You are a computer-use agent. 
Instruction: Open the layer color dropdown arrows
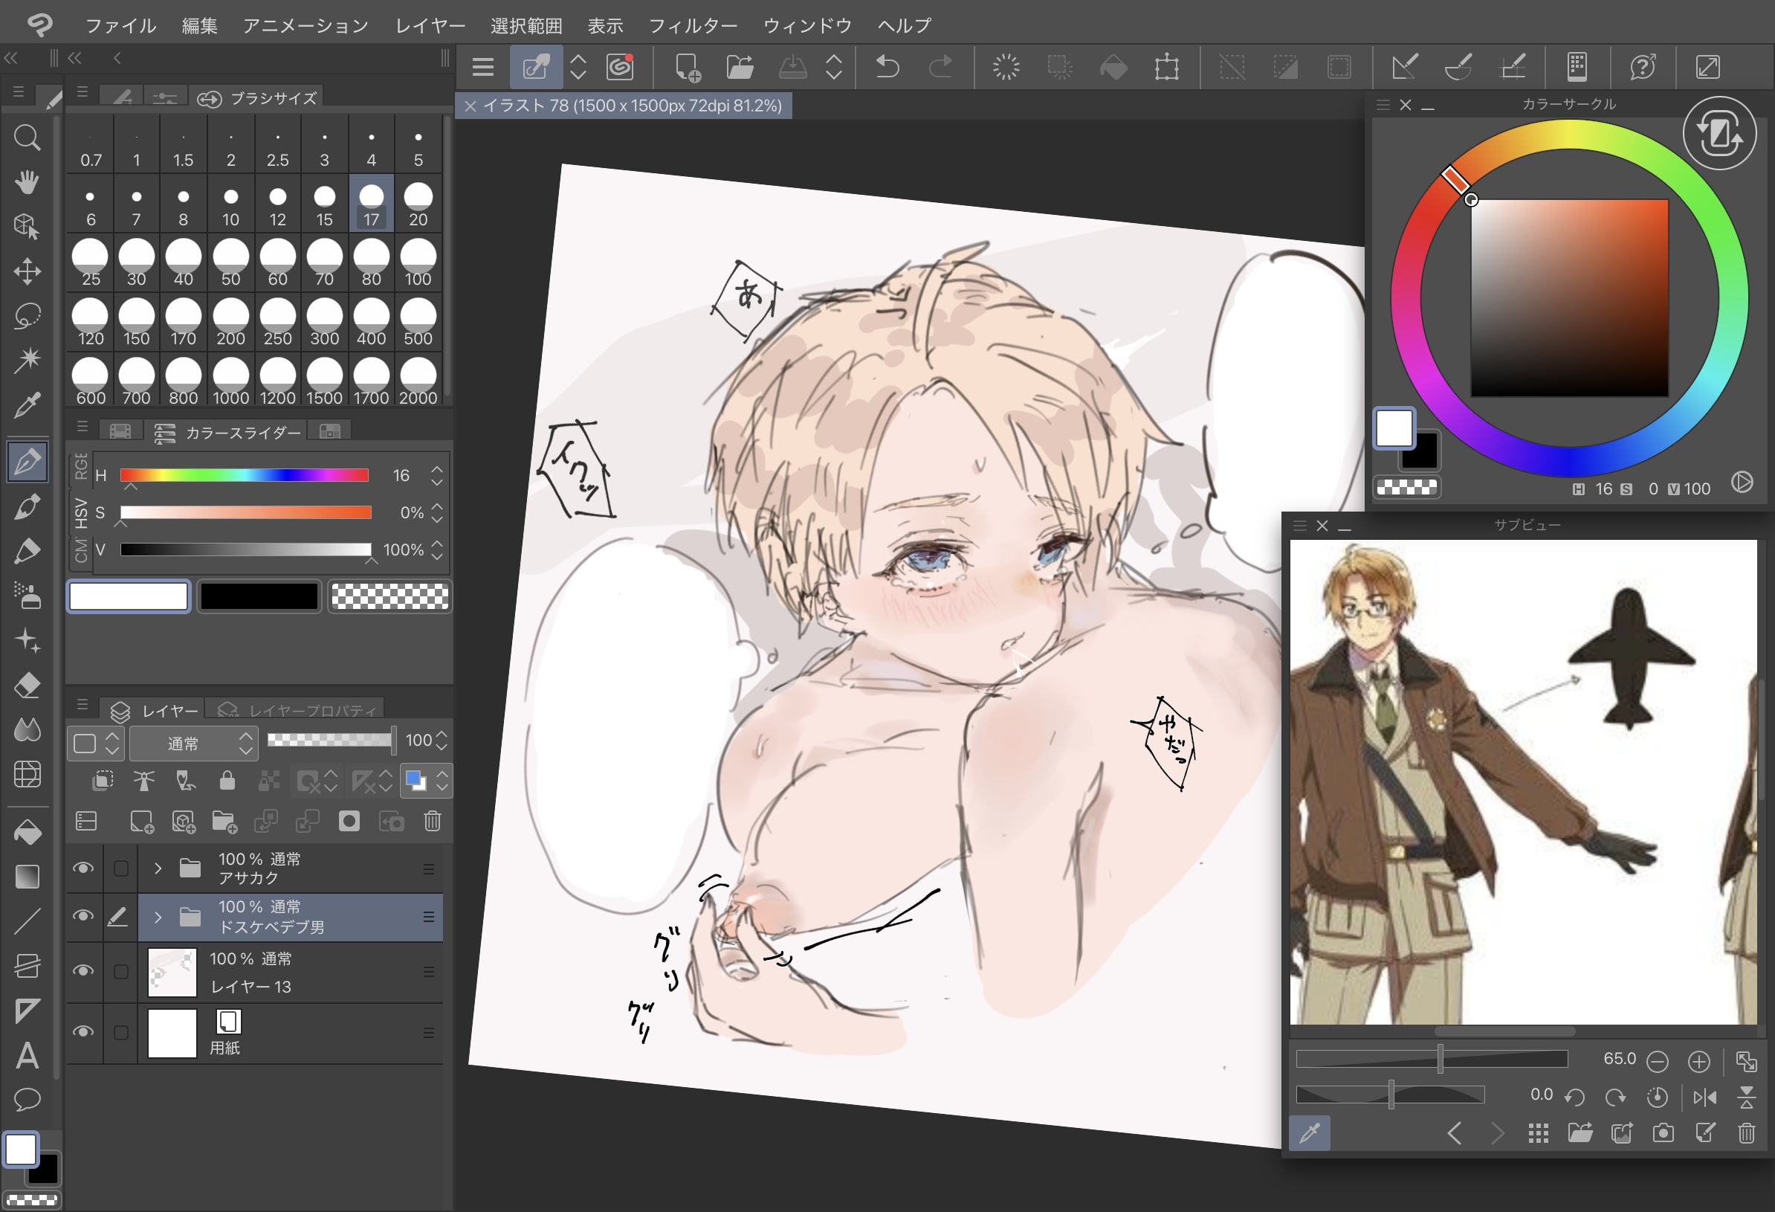(442, 780)
